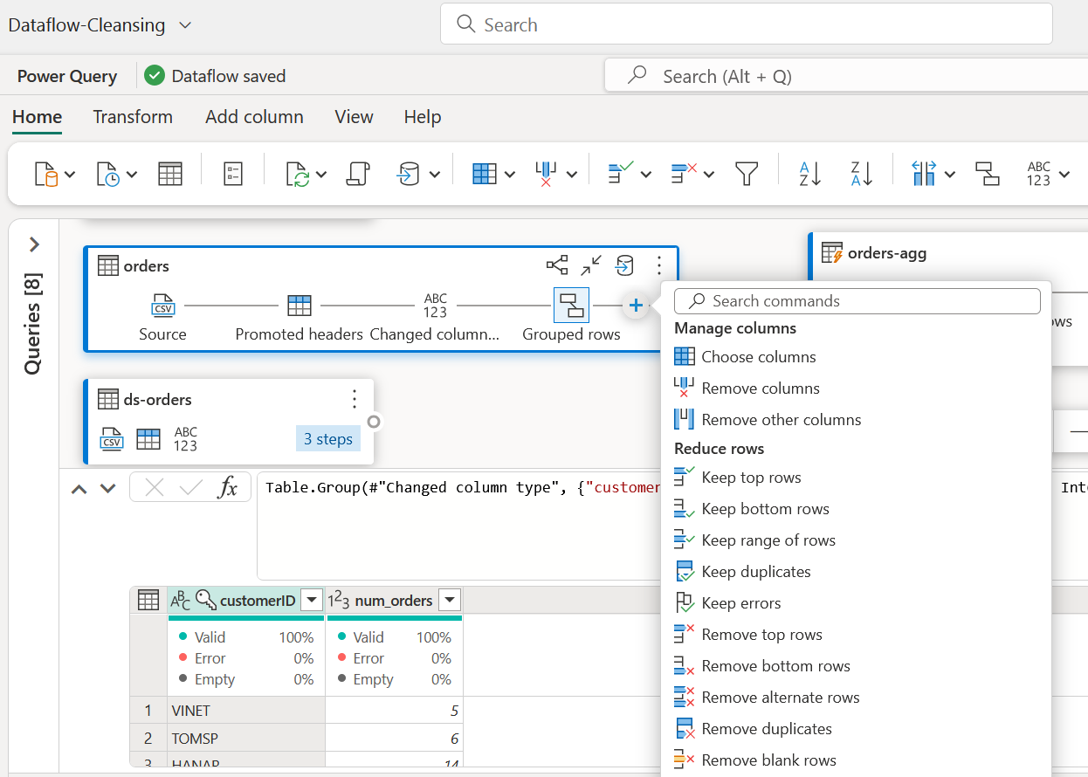The image size is (1088, 777).
Task: Switch to the Add column tab
Action: click(x=254, y=117)
